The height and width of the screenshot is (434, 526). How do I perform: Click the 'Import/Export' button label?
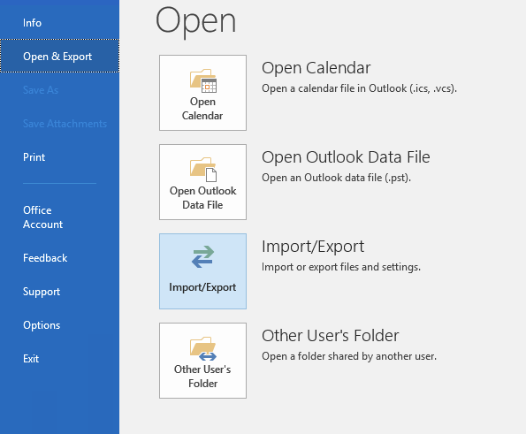click(202, 287)
